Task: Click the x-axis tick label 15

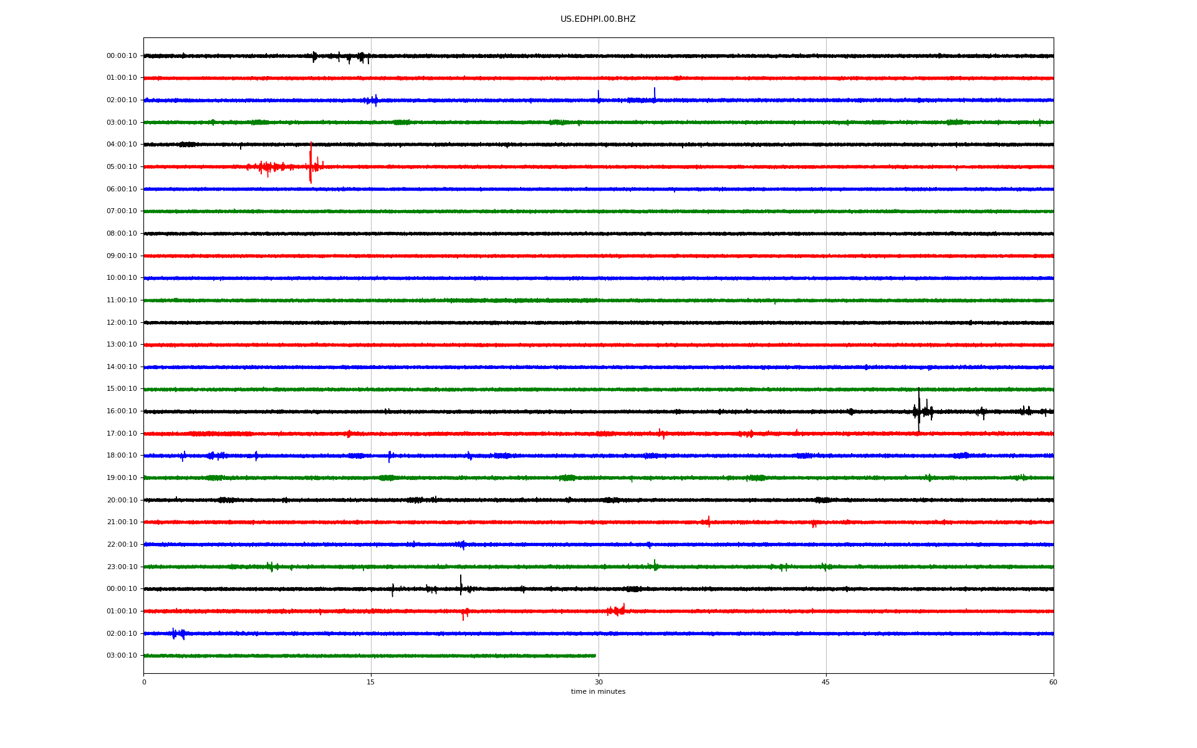Action: click(x=371, y=683)
